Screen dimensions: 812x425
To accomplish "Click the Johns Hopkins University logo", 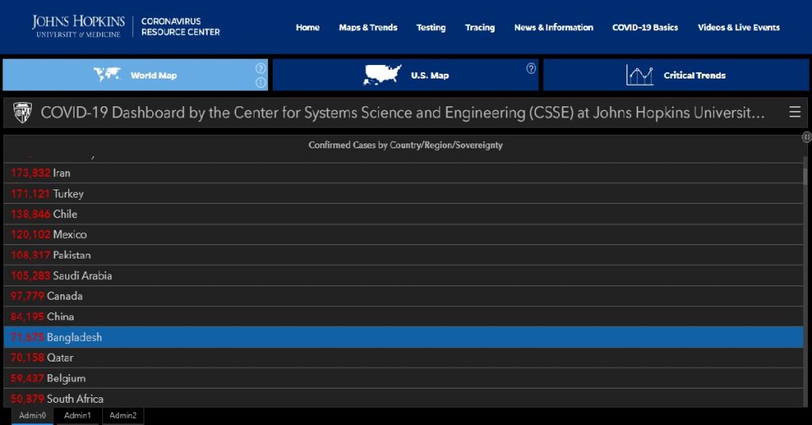I will [78, 26].
